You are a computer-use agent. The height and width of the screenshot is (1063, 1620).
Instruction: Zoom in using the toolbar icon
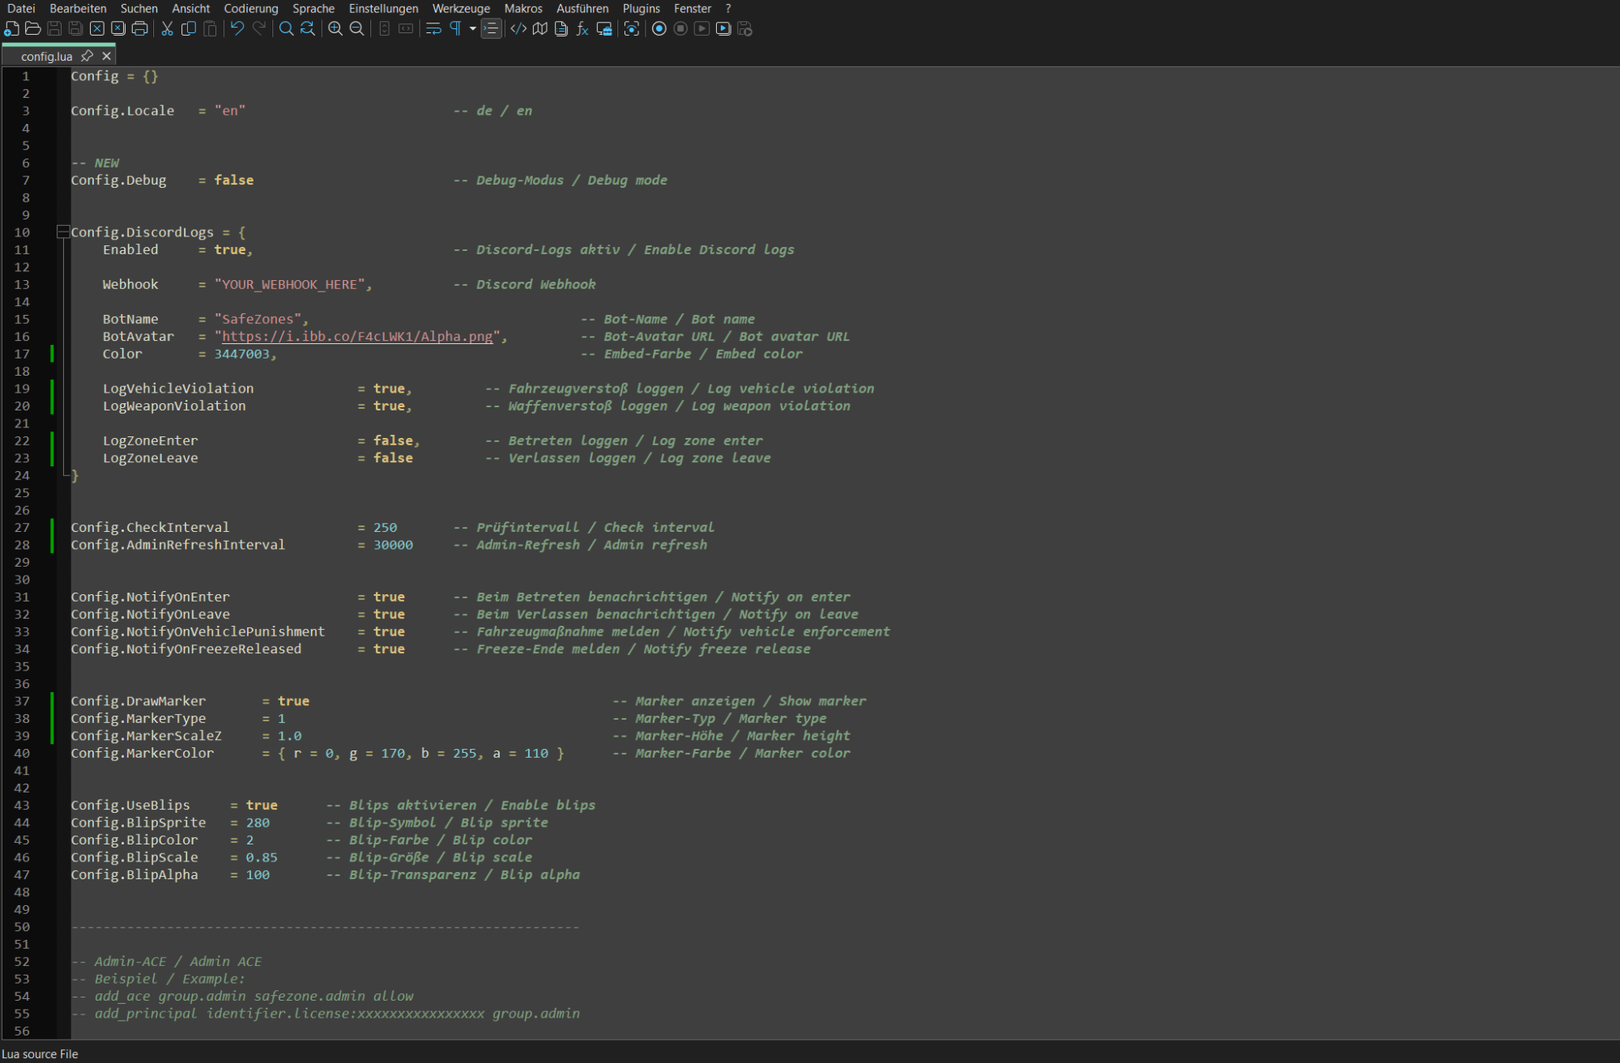coord(335,29)
